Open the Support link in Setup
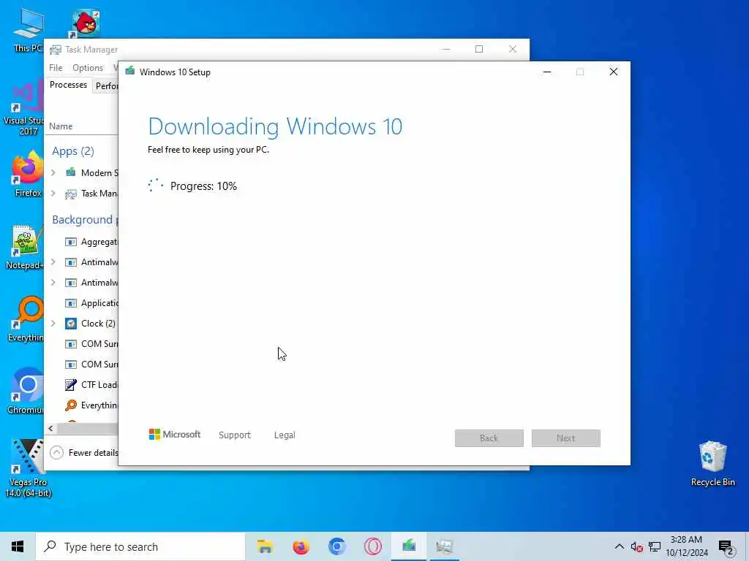 click(235, 435)
